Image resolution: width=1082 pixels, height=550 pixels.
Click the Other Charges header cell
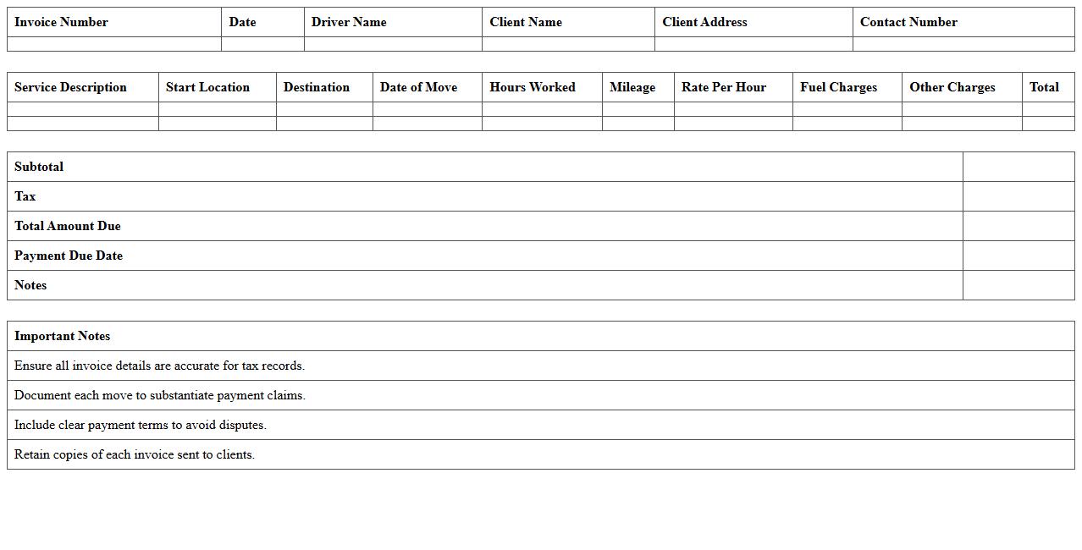tap(951, 87)
